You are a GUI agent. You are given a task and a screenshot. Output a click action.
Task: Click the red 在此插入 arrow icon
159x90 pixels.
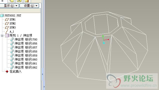[x=7, y=71]
